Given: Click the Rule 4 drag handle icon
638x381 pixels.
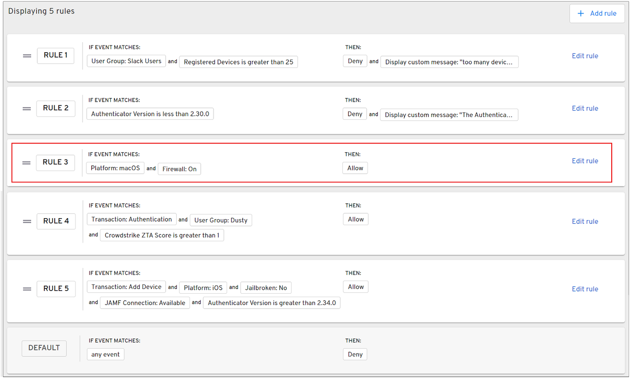Looking at the screenshot, I should point(27,222).
